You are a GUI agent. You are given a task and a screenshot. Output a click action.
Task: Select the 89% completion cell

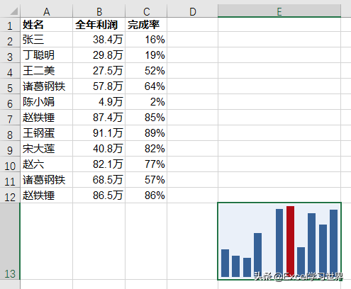tap(146, 133)
